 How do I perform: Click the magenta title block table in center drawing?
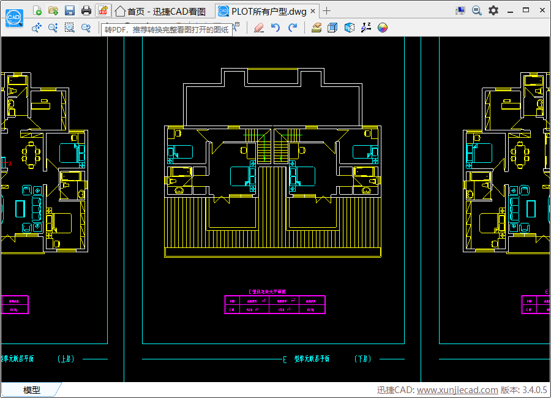pos(275,304)
